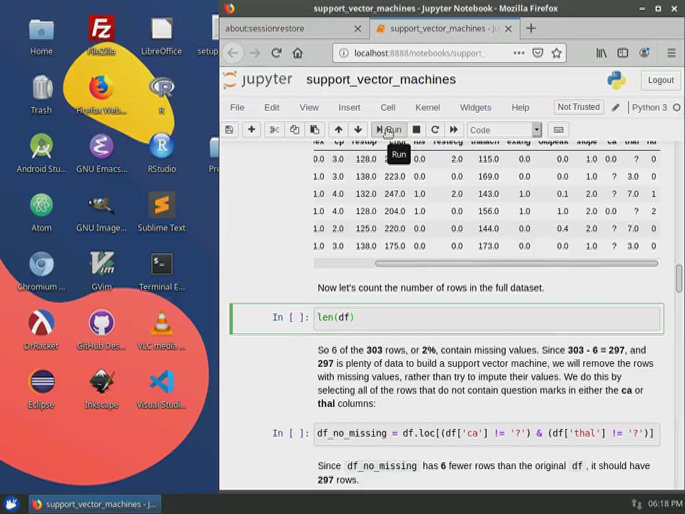
Task: Toggle the Firefox sidebar
Action: [x=622, y=53]
